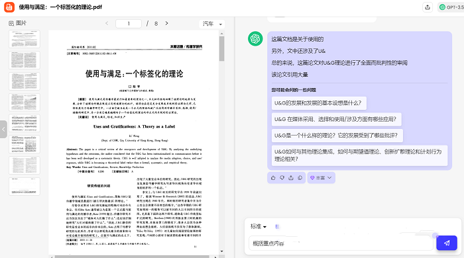Click the thumbs-up icon below the response
Screen dimensions: 464x258
(x=273, y=178)
